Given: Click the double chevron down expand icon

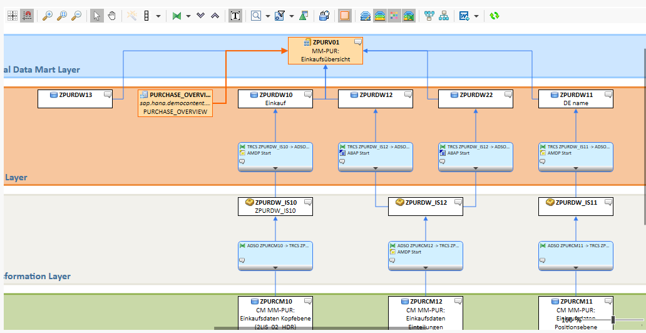Looking at the screenshot, I should click(x=200, y=16).
